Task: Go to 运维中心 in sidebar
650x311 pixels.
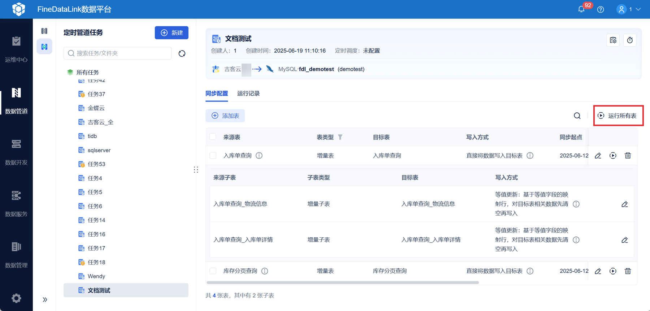Action: (x=16, y=49)
